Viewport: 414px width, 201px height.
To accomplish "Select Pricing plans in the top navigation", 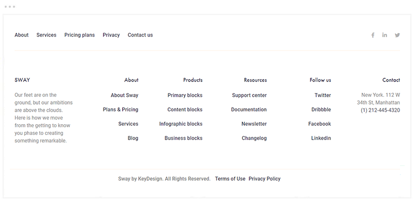I will [80, 35].
